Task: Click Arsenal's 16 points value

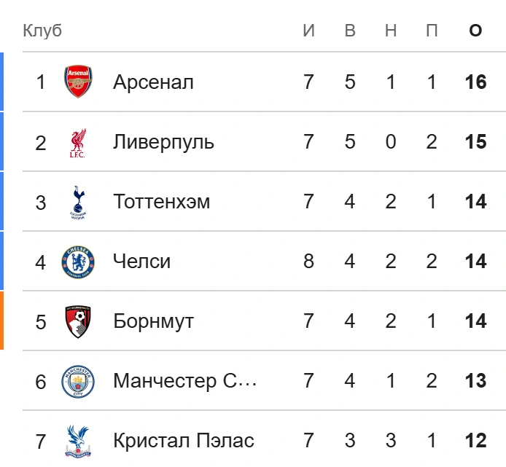Action: (475, 82)
